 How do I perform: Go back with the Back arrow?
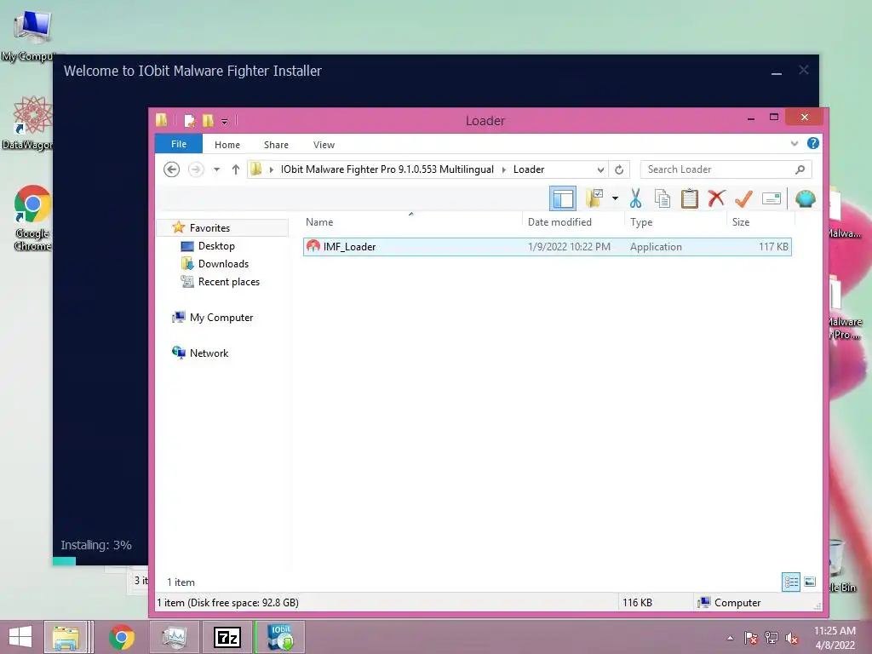point(172,169)
